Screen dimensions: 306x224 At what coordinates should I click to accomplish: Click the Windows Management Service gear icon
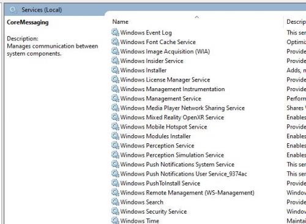115,99
